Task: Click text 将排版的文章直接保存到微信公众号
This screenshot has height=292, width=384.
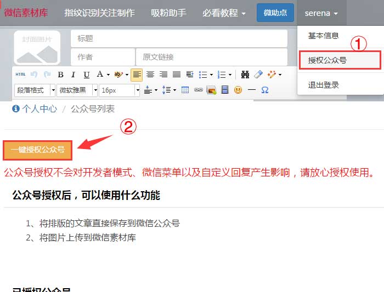Action: [x=110, y=224]
